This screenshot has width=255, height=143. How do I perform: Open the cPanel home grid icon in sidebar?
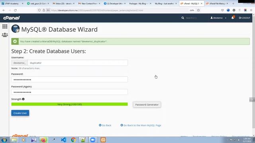5,26
